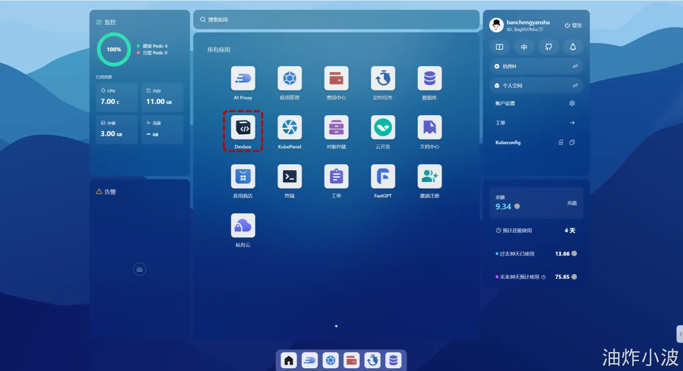Click the 监控 panel title
The width and height of the screenshot is (683, 371).
(110, 22)
